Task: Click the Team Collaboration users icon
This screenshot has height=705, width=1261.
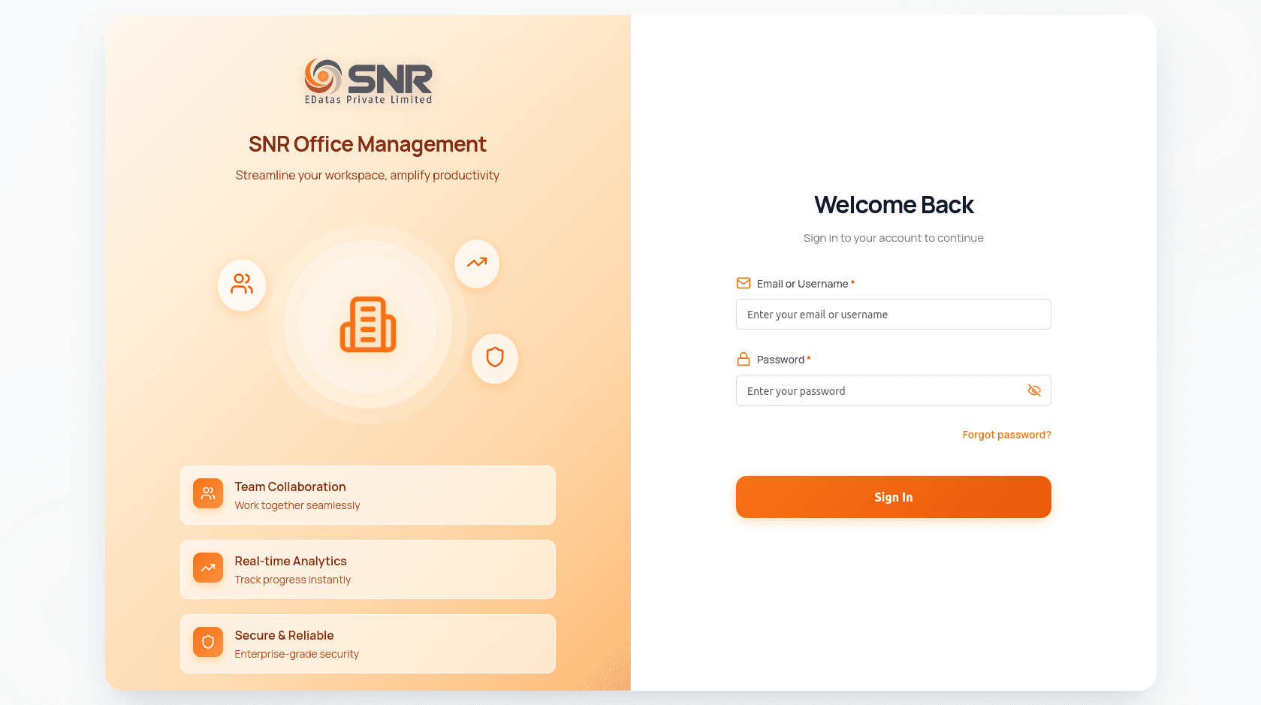Action: (x=208, y=493)
